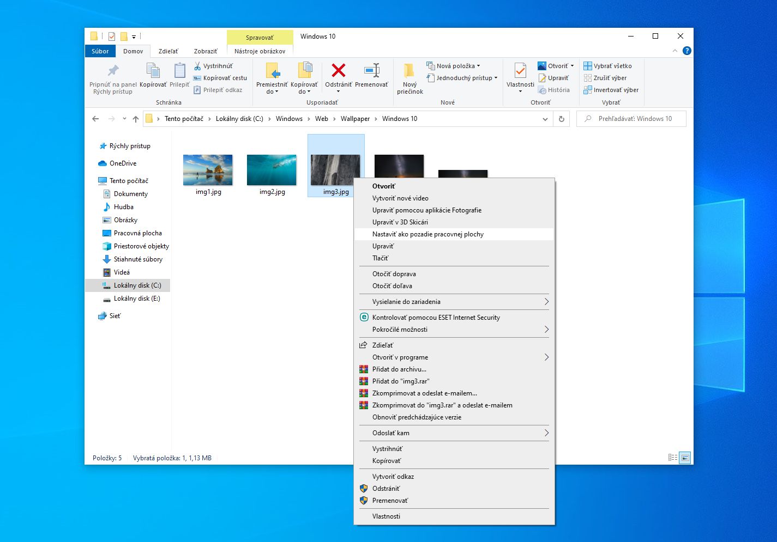The width and height of the screenshot is (777, 542).
Task: Refresh the folder view
Action: click(561, 119)
